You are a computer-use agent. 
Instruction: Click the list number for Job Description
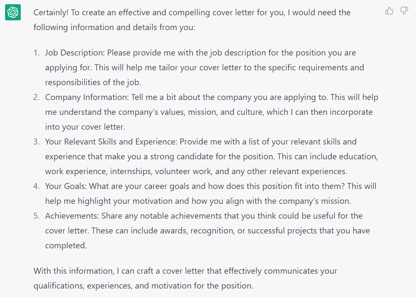[x=38, y=53]
